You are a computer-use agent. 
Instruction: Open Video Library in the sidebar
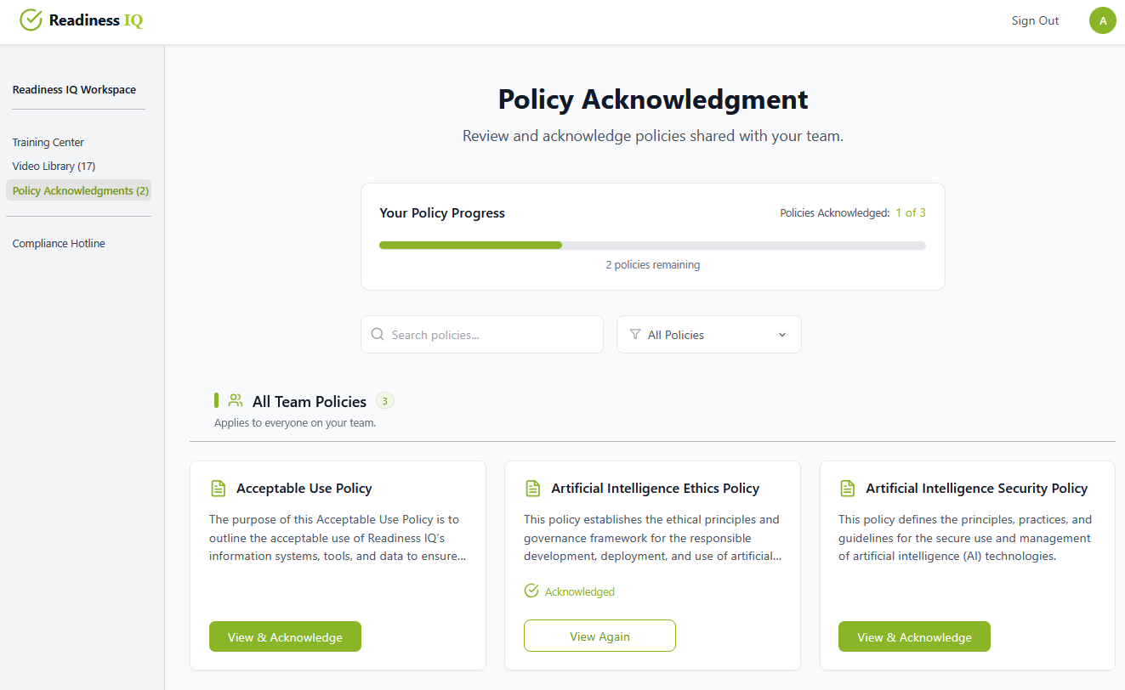[54, 166]
